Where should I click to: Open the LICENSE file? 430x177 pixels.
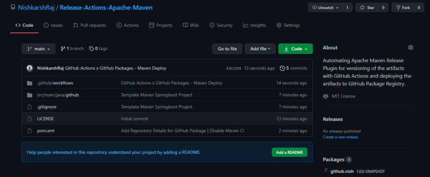[x=45, y=119]
